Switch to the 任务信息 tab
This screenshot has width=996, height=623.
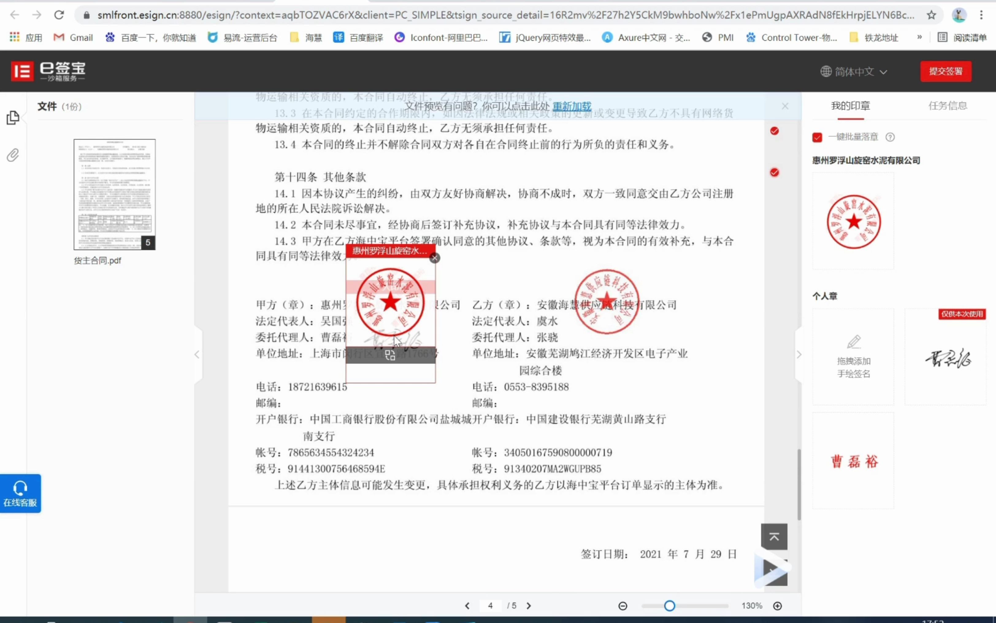coord(948,106)
